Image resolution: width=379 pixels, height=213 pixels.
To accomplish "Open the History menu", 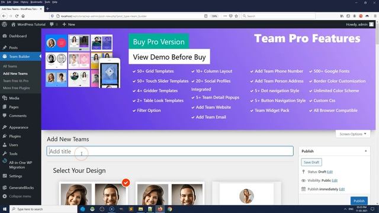I will (x=24, y=2).
